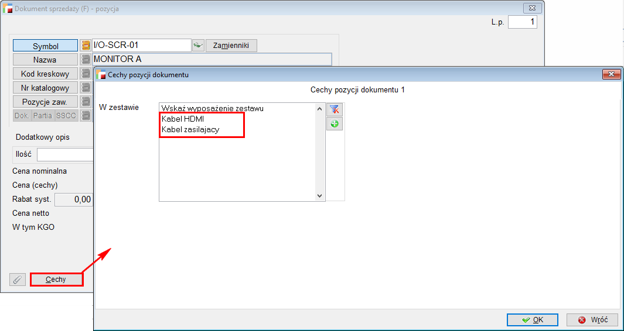Click the Cechy pozycji dokumentu 1 heading
The height and width of the screenshot is (331, 624).
coord(357,90)
